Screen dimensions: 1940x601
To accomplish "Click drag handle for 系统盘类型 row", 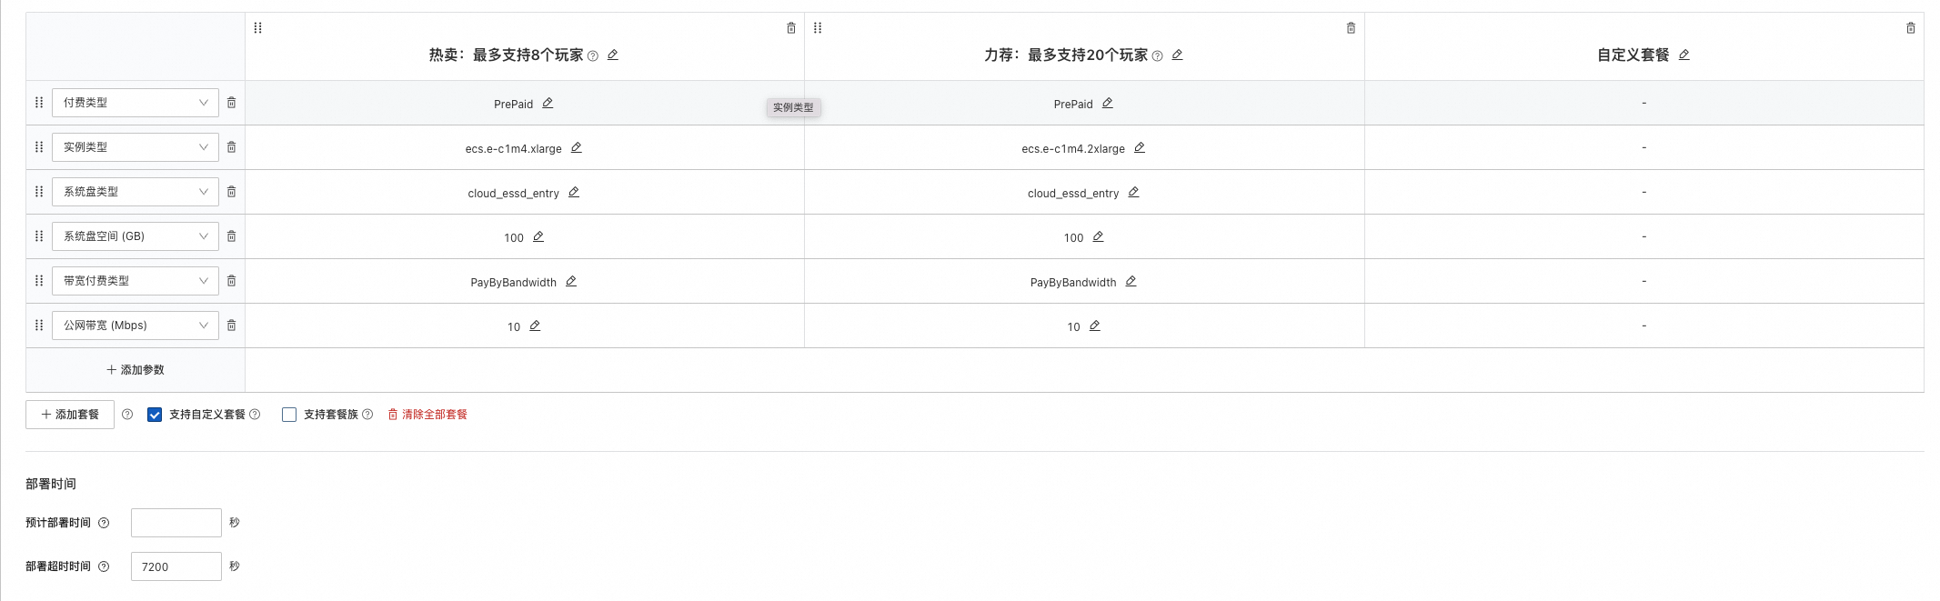I will pyautogui.click(x=39, y=192).
